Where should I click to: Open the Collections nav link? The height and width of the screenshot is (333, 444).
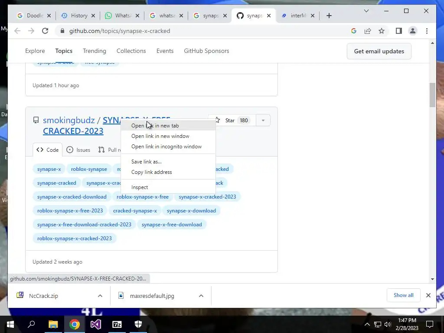131,51
